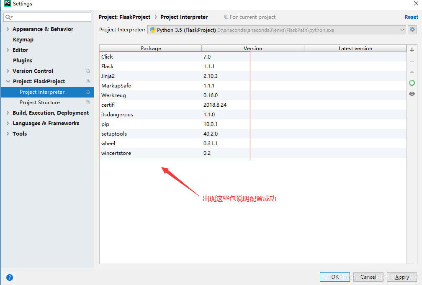
Task: Click the project-level icon beside Project Interpreter
Action: pos(87,92)
